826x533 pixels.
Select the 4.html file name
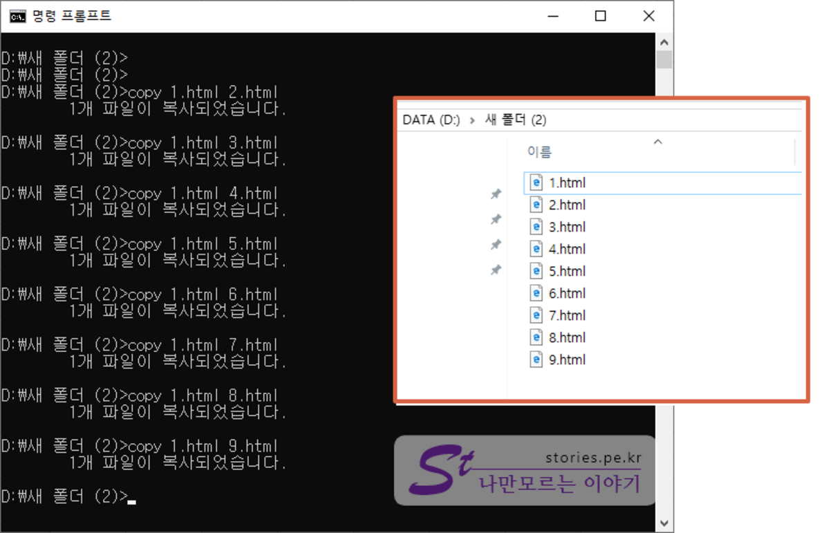567,249
